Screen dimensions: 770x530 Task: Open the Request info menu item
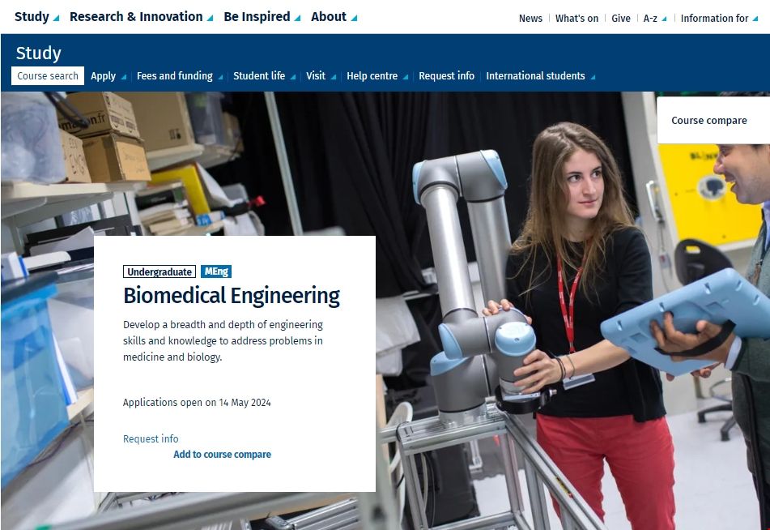(446, 76)
